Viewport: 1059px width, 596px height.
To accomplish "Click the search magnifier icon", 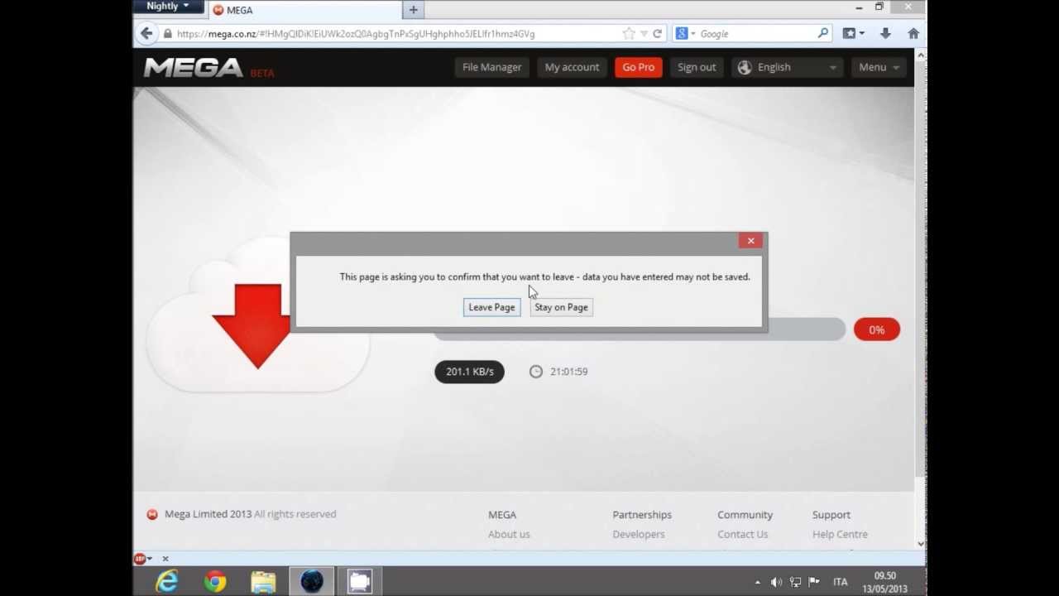I will [823, 34].
